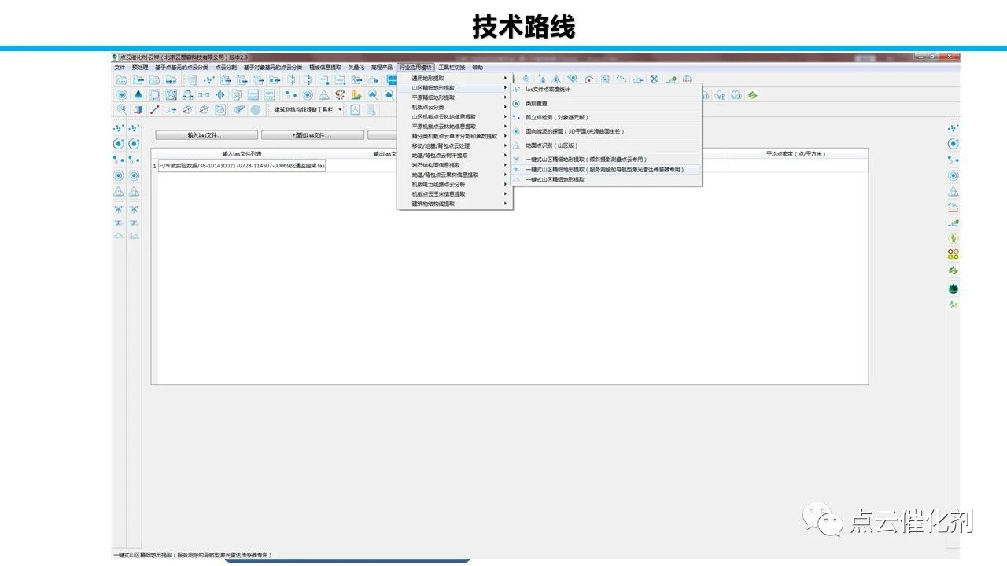The image size is (1007, 566).
Task: Select 一键式山区精细地形提取 (倾斜摄影测量点云专用)
Action: click(606, 160)
